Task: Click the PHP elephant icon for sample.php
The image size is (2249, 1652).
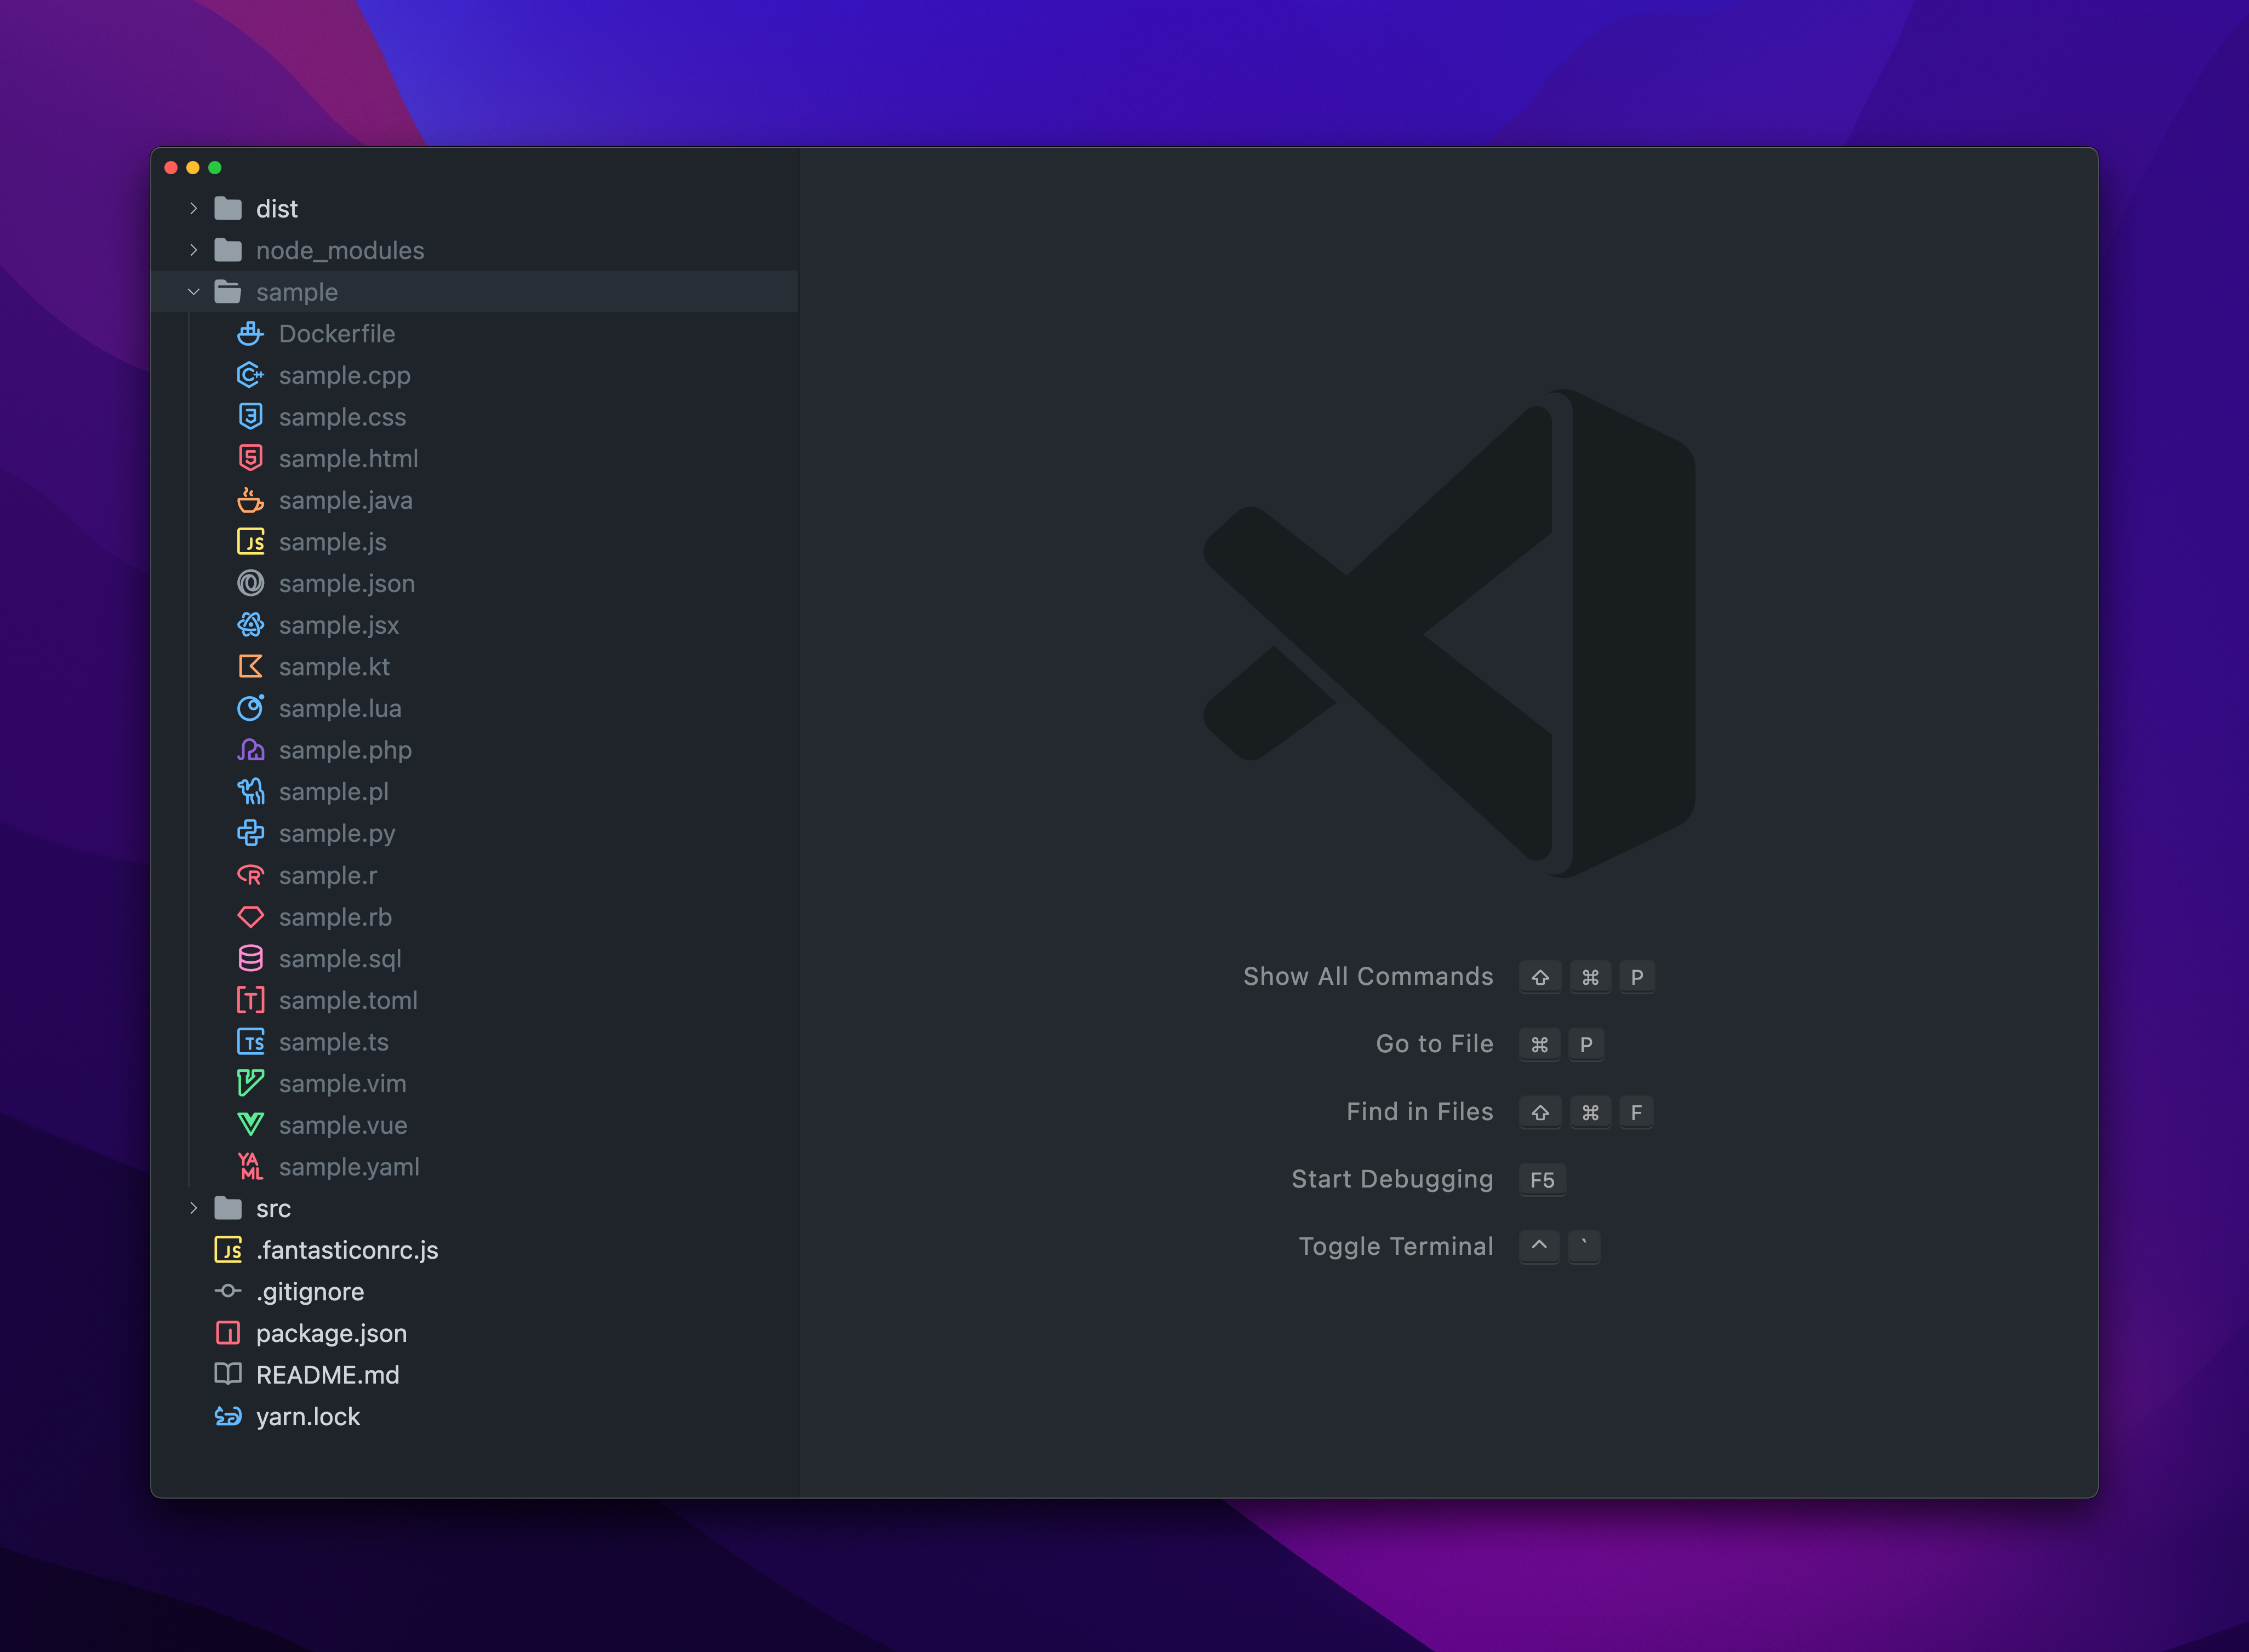Action: tap(250, 750)
